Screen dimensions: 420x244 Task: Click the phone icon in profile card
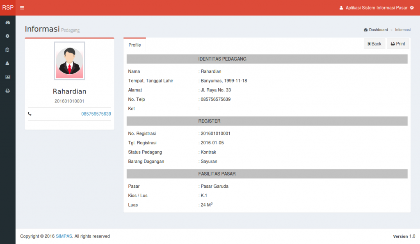30,114
